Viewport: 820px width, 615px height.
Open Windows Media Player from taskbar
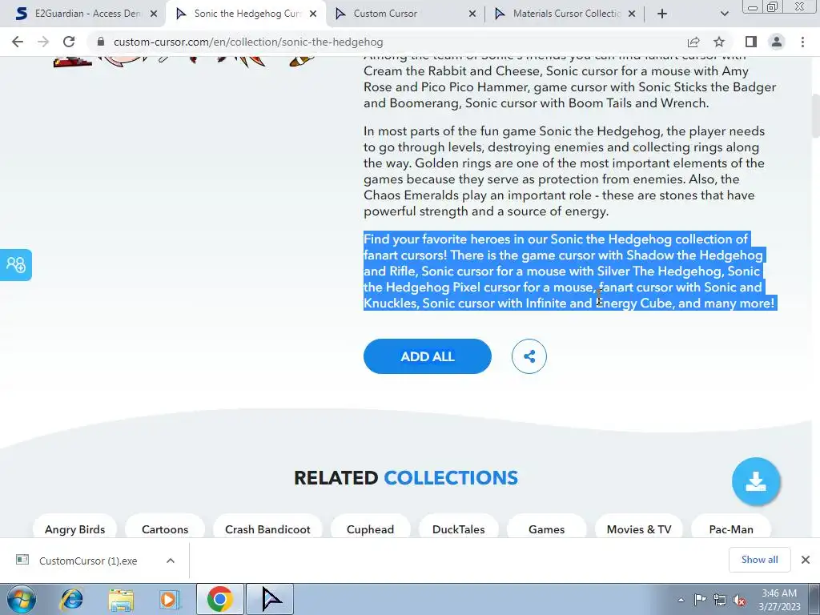(170, 599)
